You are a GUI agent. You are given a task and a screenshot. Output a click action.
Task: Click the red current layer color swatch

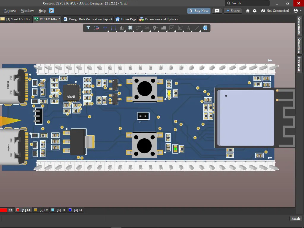[x=4, y=210]
